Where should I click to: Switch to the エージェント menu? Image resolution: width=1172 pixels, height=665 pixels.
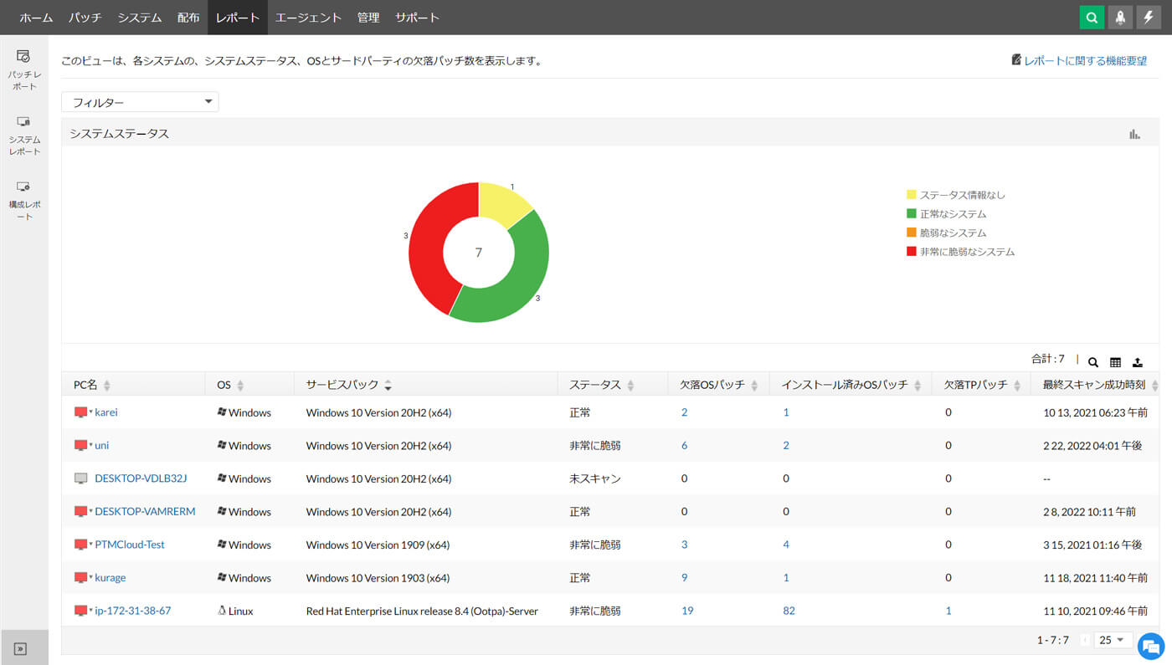309,17
